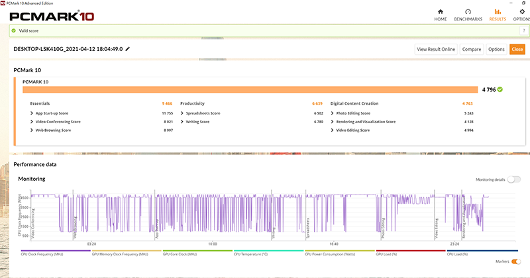The image size is (530, 278).
Task: Click the Essentials heading
Action: (x=40, y=103)
